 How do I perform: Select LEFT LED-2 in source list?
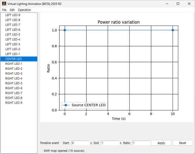(19, 49)
